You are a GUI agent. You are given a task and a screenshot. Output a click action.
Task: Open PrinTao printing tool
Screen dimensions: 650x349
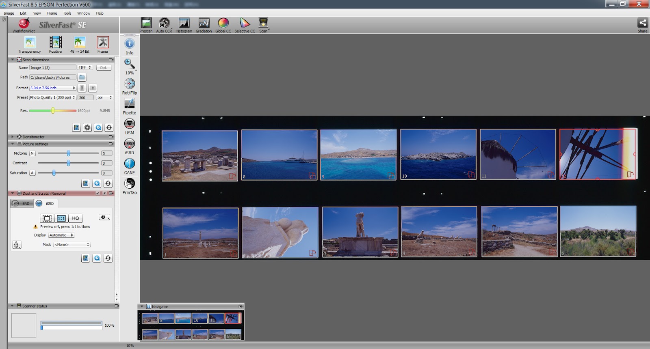click(x=130, y=185)
